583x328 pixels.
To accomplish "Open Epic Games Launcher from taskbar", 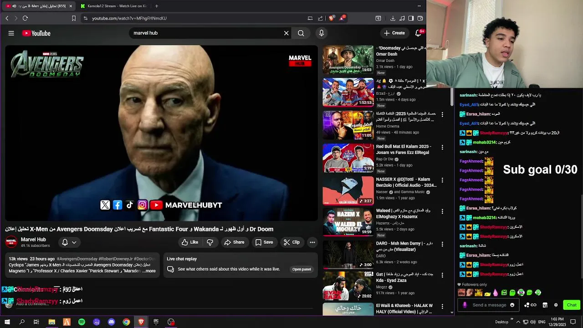I will click(x=156, y=322).
